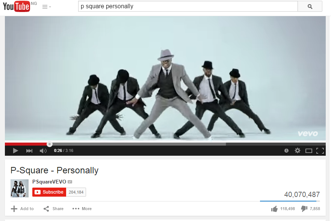Open the video settings gear
This screenshot has width=331, height=221.
tap(298, 150)
